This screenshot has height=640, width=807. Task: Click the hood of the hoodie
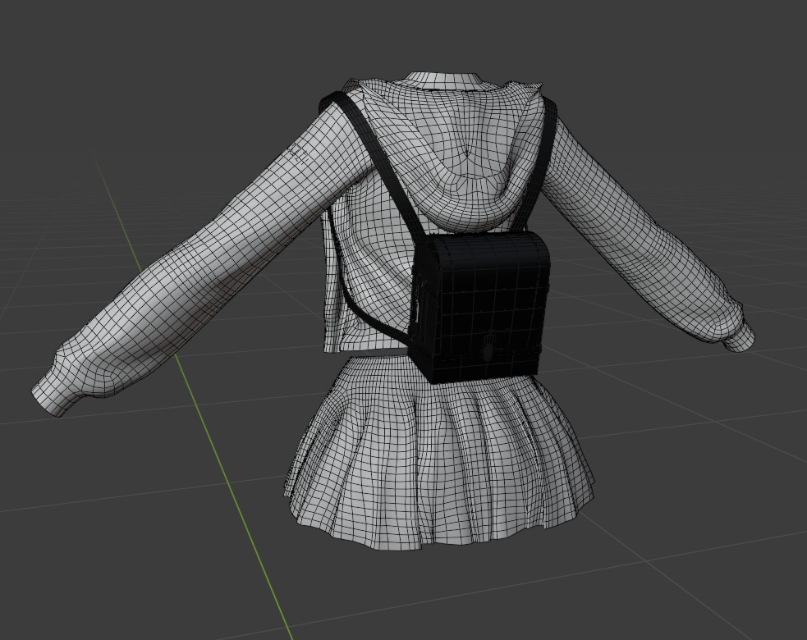(x=453, y=154)
